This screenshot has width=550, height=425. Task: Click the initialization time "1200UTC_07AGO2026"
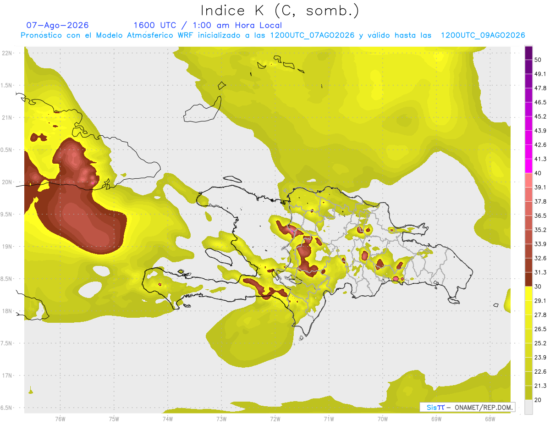pyautogui.click(x=312, y=35)
